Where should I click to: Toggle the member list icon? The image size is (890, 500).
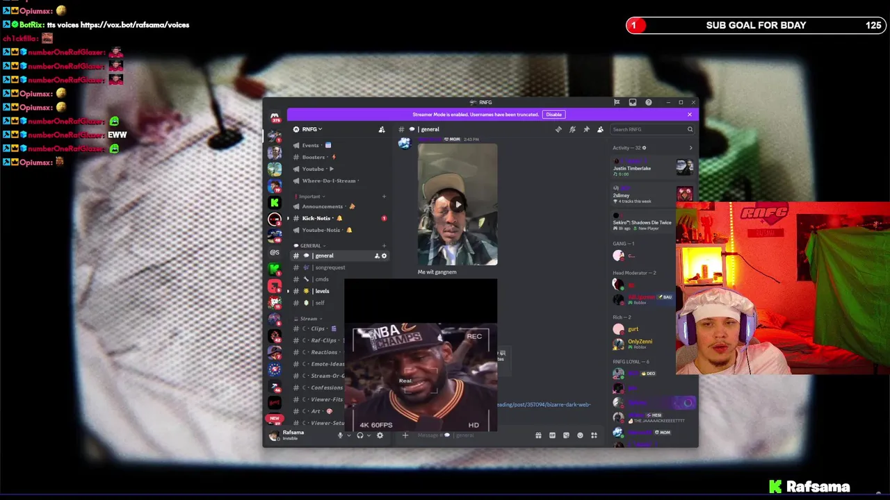(600, 129)
